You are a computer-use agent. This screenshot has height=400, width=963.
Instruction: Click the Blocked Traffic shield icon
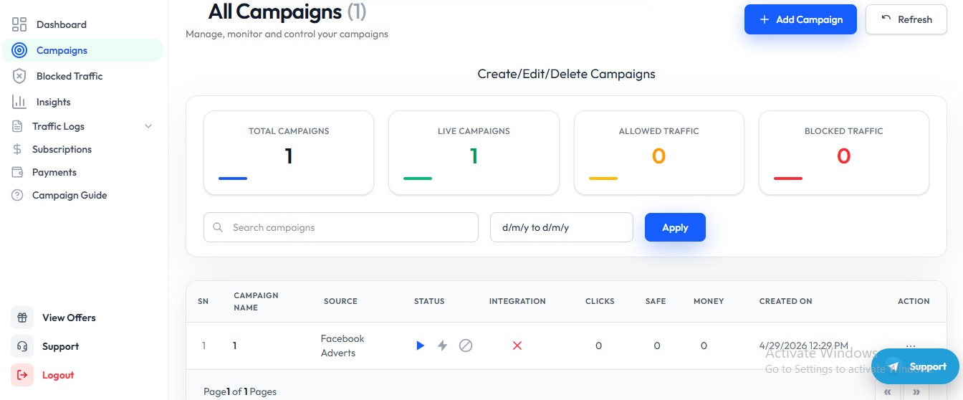pyautogui.click(x=19, y=76)
